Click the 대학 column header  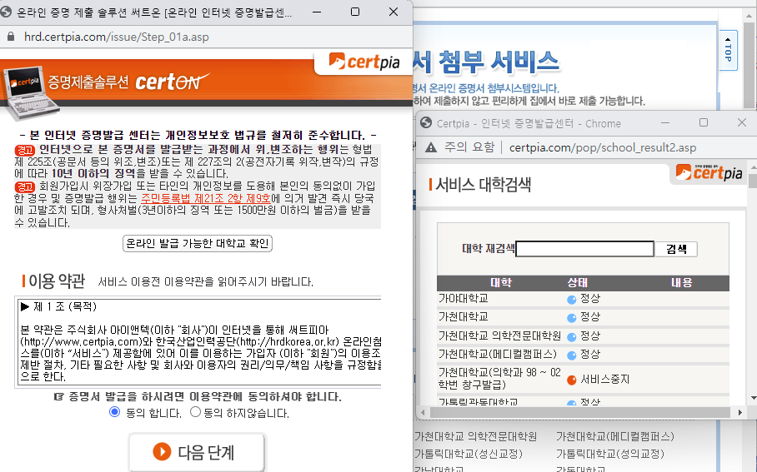(x=501, y=282)
